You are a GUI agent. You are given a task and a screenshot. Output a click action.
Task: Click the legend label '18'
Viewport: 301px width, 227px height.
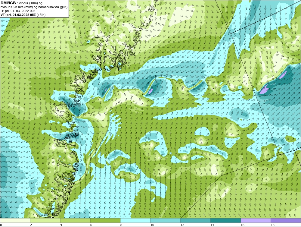tap(272, 225)
